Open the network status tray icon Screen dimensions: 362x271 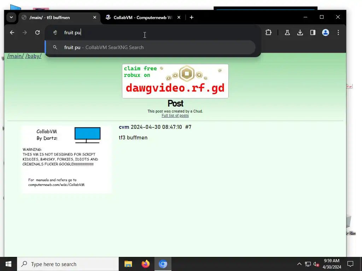click(308, 264)
